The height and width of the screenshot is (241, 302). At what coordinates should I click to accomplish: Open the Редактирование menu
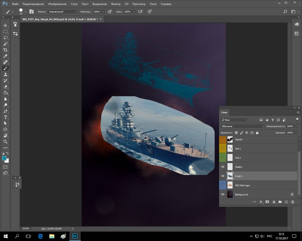(x=33, y=4)
